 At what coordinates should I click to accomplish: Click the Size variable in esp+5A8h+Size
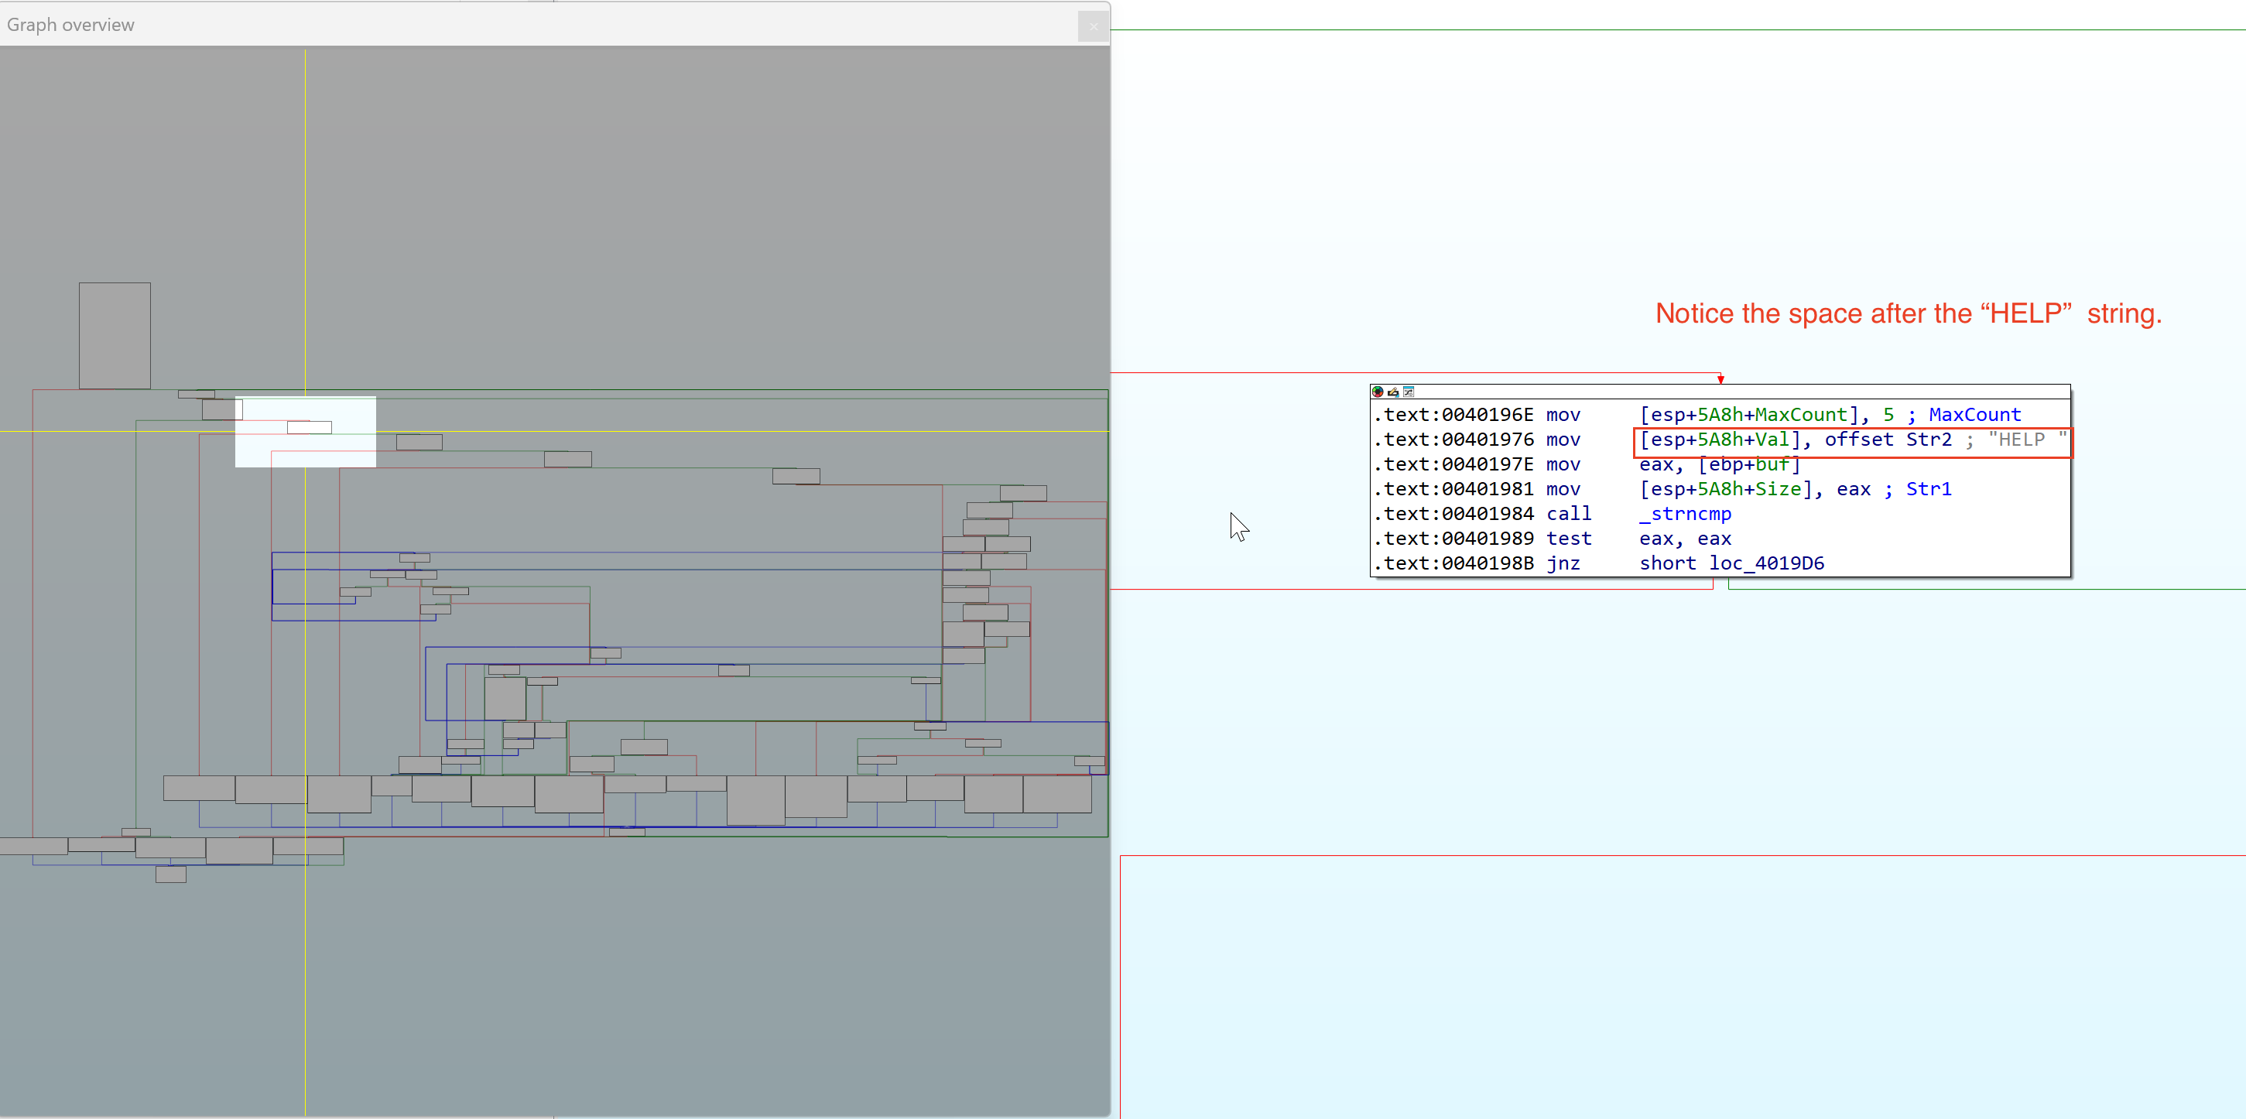[1777, 490]
